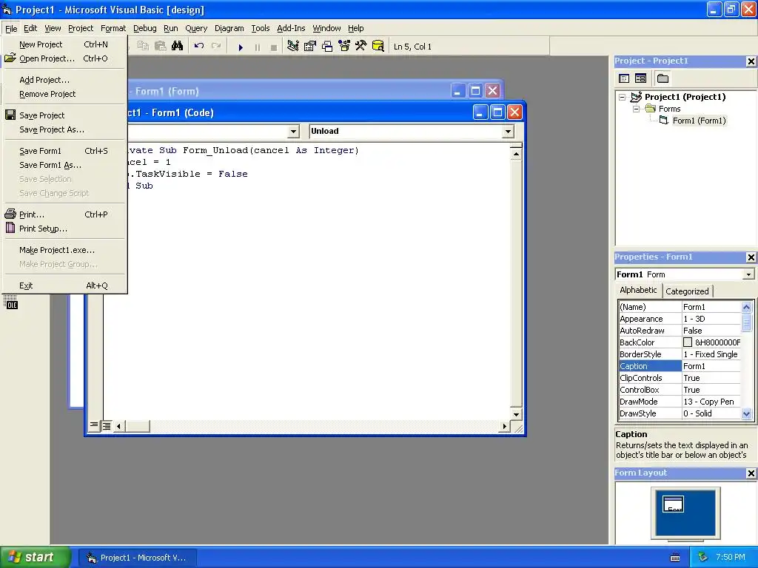Click Procedure View button in code window
The image size is (758, 568).
pos(94,425)
